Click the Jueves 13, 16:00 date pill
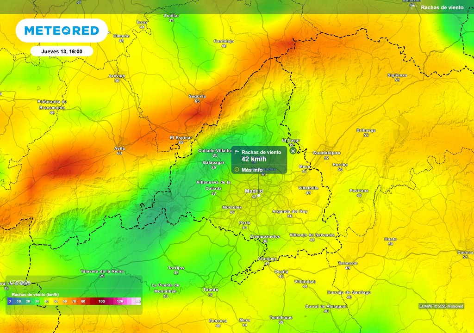Image resolution: width=474 pixels, height=333 pixels. click(62, 51)
